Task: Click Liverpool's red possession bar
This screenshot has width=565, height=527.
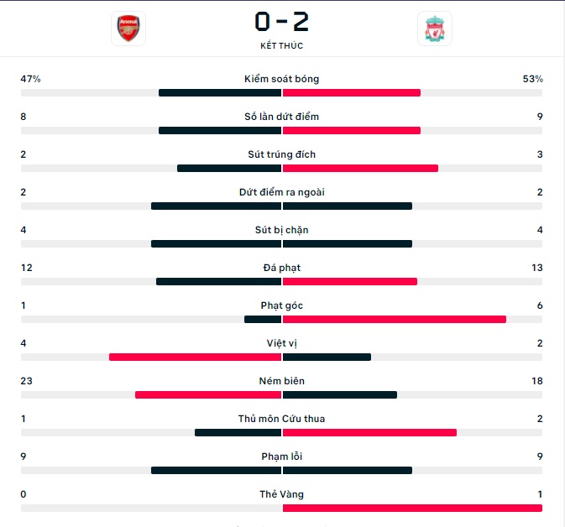Action: pyautogui.click(x=352, y=93)
